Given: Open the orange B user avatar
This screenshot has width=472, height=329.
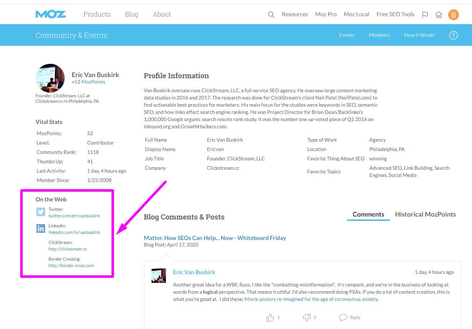Looking at the screenshot, I should [x=454, y=15].
